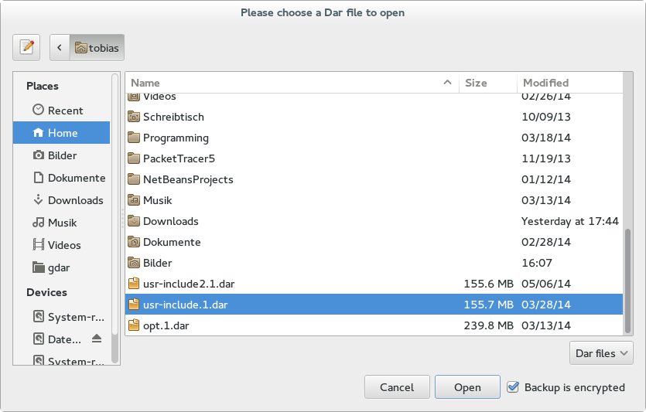Select the usr-include2.1.dar file

(186, 284)
